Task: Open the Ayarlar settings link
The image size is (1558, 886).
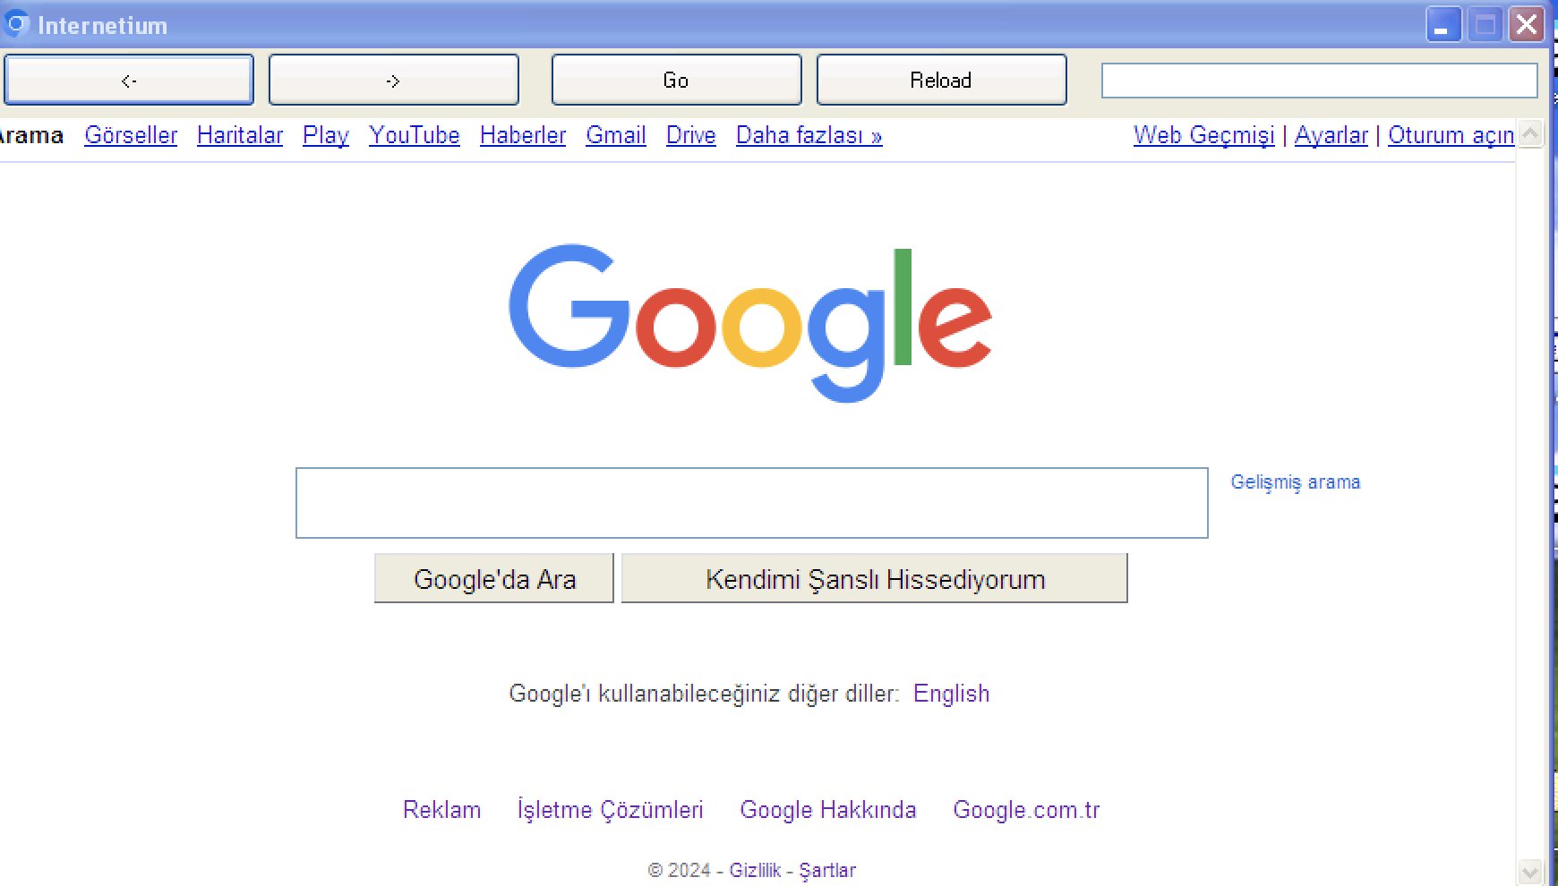Action: tap(1331, 135)
